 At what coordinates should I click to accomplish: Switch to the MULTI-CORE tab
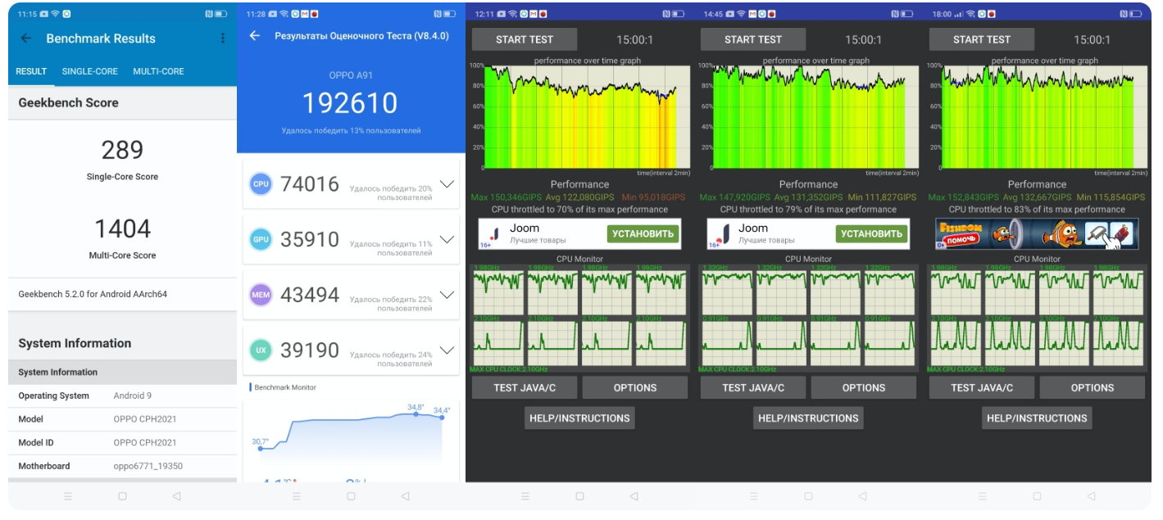pyautogui.click(x=159, y=71)
